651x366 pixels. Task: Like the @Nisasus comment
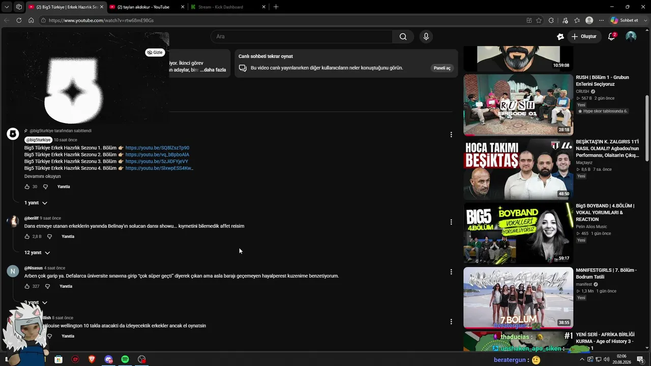pyautogui.click(x=27, y=286)
